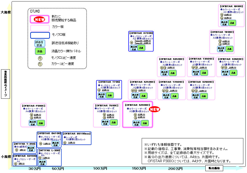Select the OFISTAR T700 product title

point(109,82)
